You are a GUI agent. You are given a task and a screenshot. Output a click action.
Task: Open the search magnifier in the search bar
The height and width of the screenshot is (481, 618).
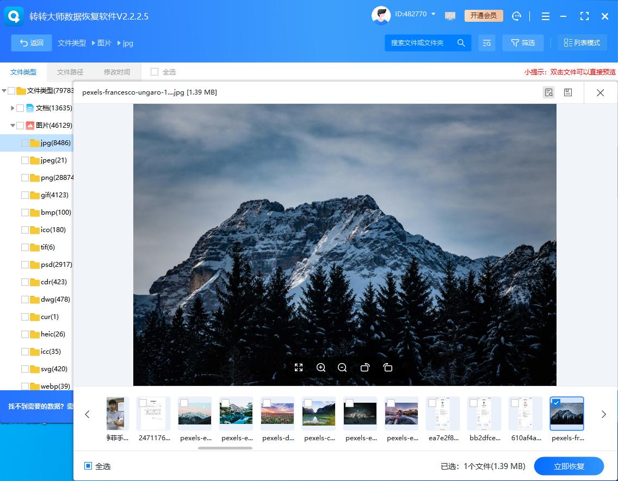coord(460,42)
